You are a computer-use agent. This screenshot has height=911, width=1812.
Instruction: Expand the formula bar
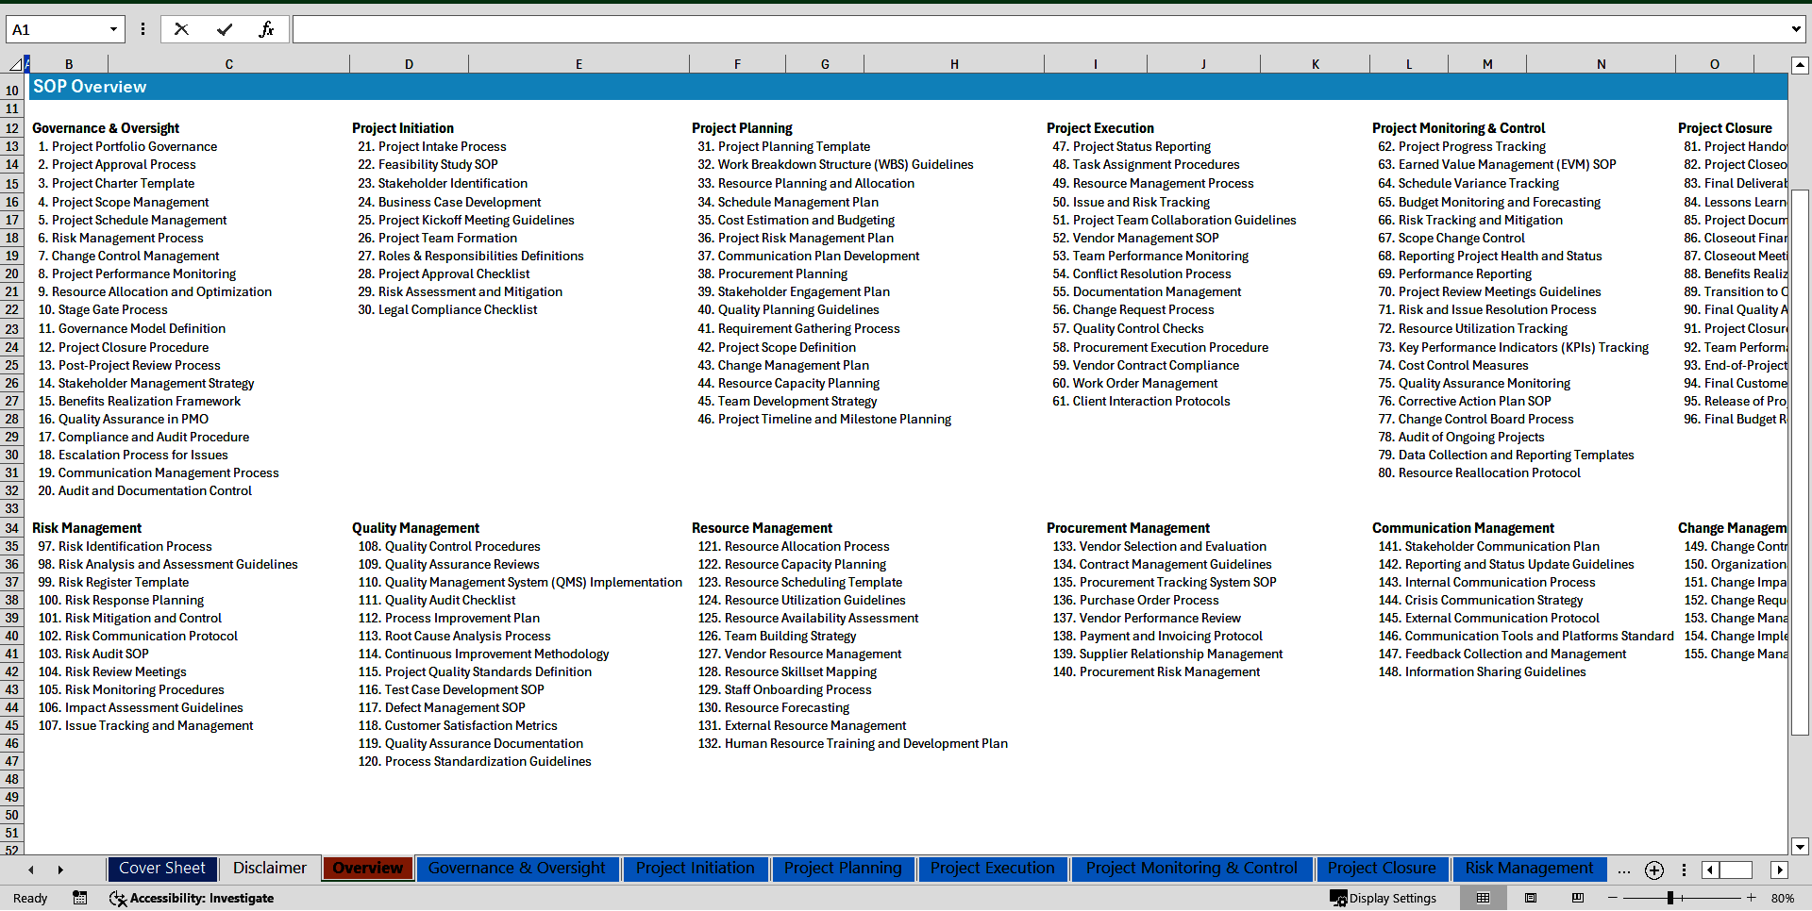(1795, 29)
